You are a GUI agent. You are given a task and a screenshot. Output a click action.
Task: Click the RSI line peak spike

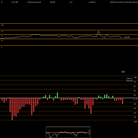click(99, 31)
